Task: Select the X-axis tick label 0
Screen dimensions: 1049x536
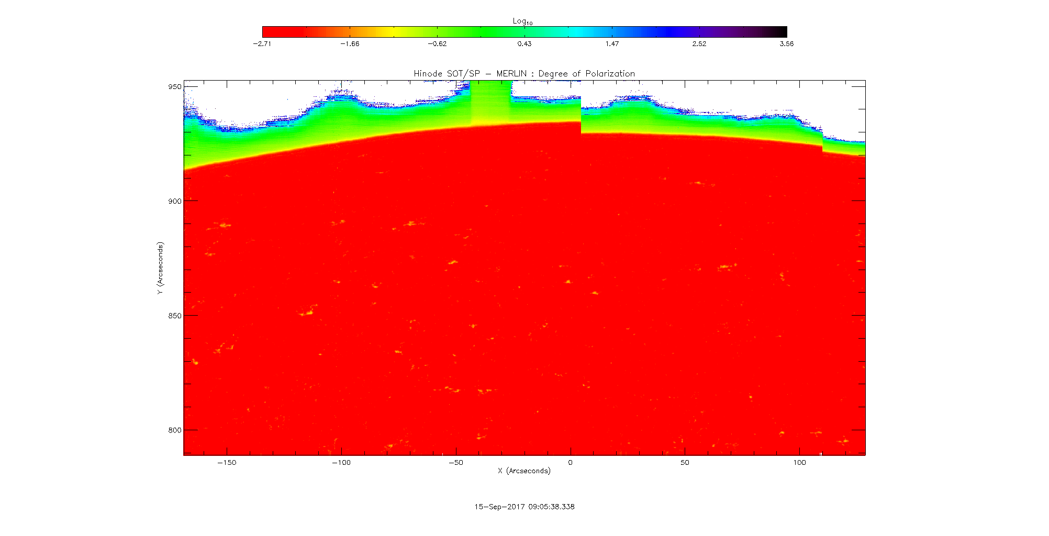Action: click(x=570, y=463)
